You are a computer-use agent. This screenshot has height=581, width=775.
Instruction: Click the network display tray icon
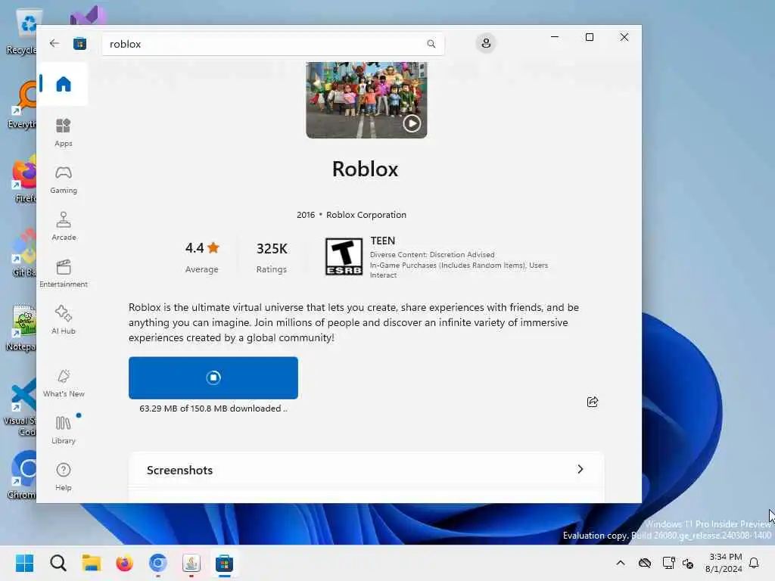pos(668,563)
